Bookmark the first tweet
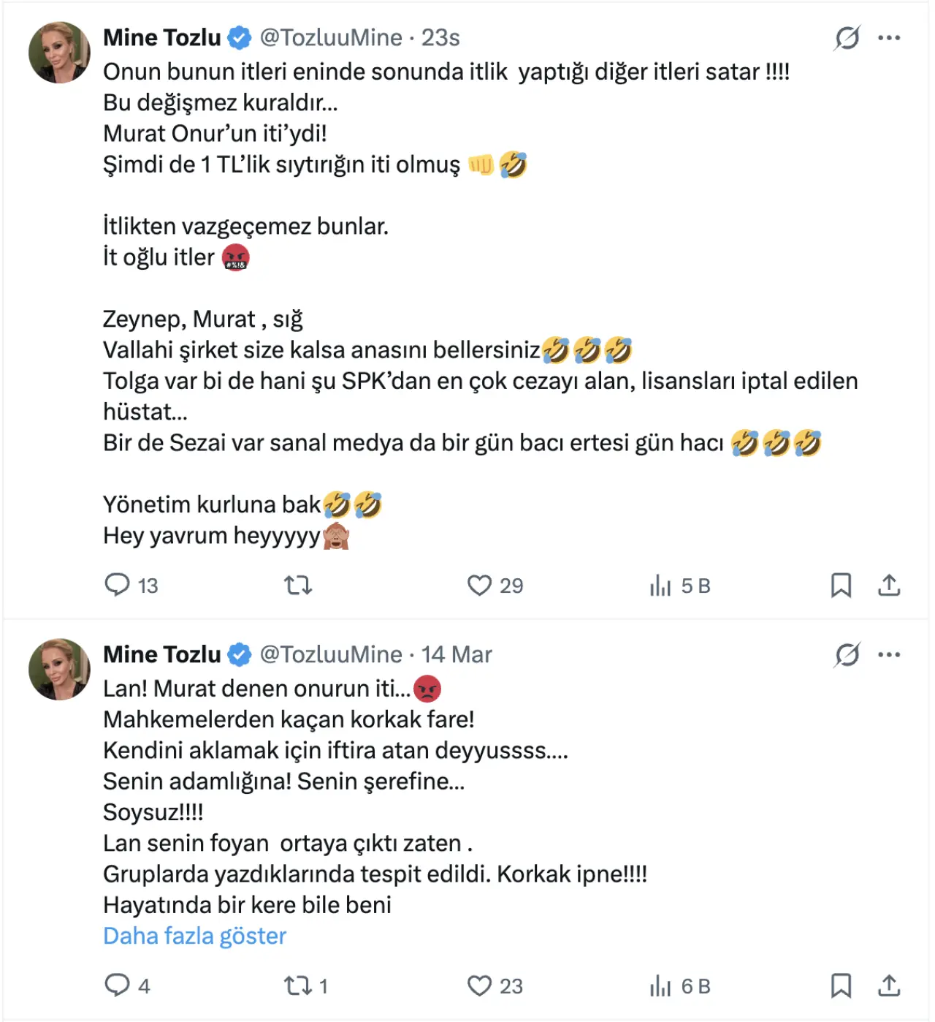 tap(841, 585)
